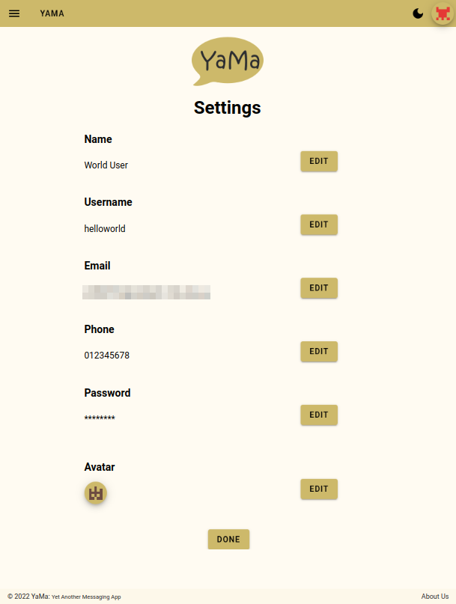This screenshot has height=604, width=456.
Task: Click the avatar thumbnail under Avatar
Action: coord(96,493)
